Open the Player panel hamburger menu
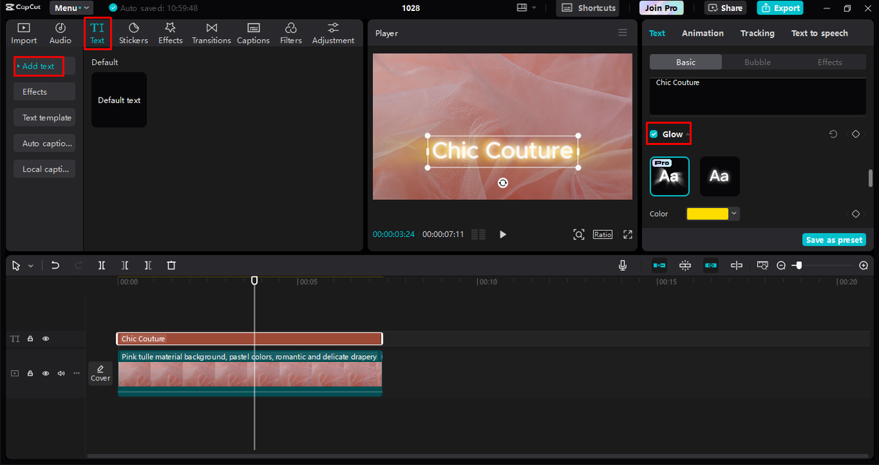 pyautogui.click(x=623, y=33)
